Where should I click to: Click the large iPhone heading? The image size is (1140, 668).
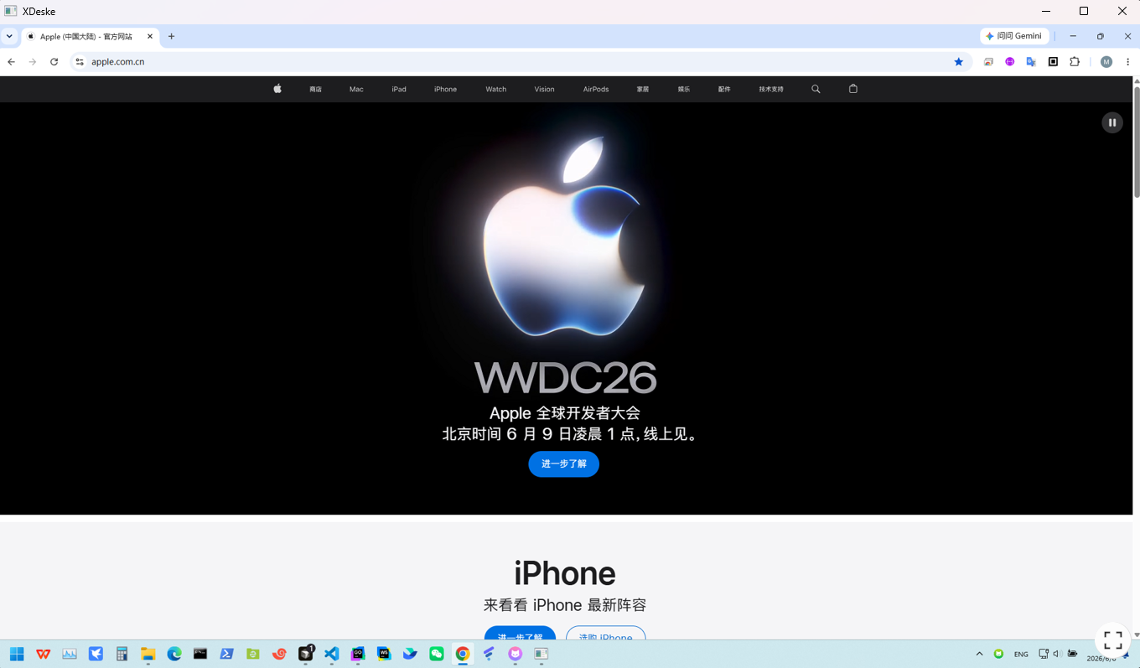click(565, 573)
